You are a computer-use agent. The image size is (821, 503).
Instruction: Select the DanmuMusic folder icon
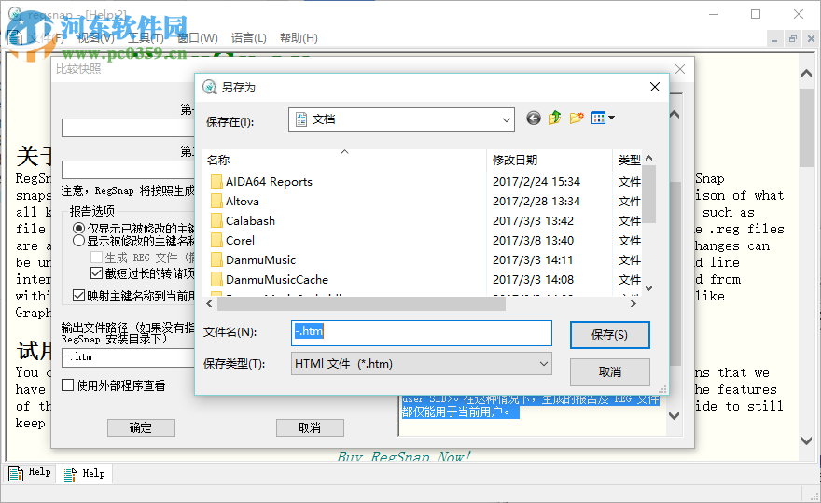tap(216, 259)
